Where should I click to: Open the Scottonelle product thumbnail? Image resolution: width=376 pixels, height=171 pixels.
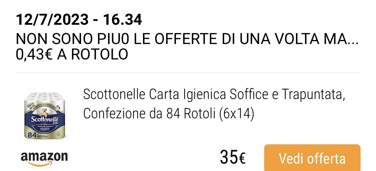tap(44, 116)
